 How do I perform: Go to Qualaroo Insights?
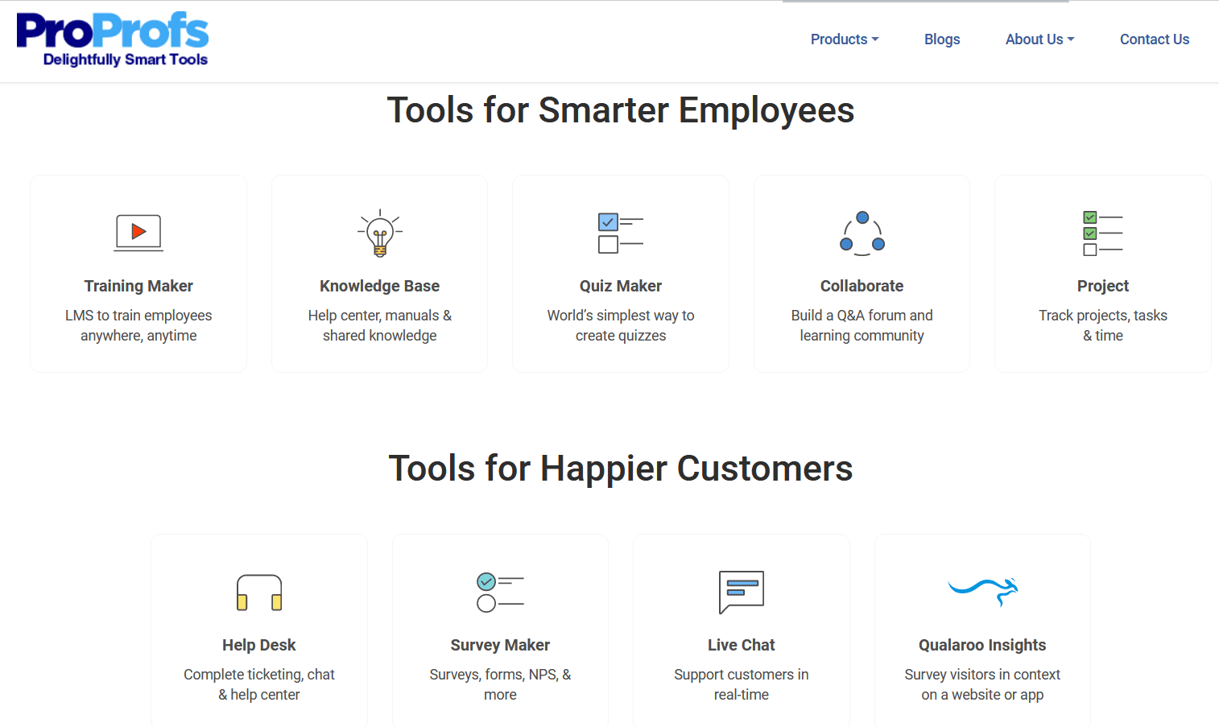pos(981,645)
